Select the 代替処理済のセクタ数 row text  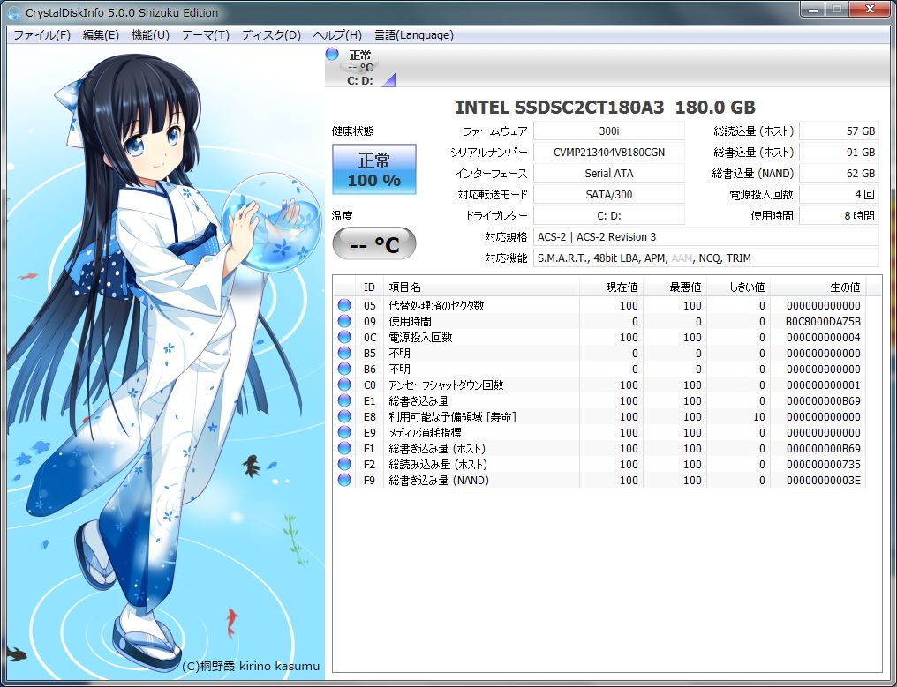(x=436, y=305)
